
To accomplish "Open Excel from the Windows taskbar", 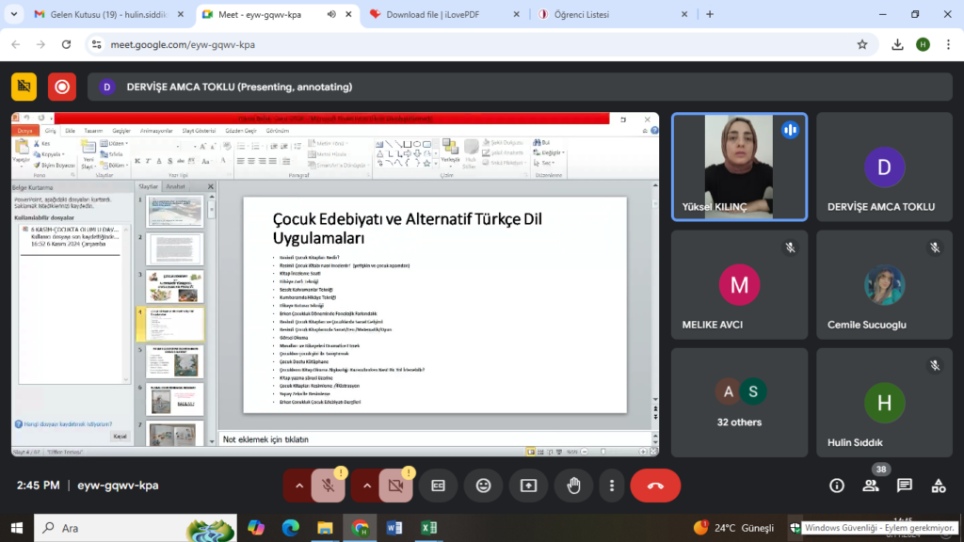I will (426, 528).
